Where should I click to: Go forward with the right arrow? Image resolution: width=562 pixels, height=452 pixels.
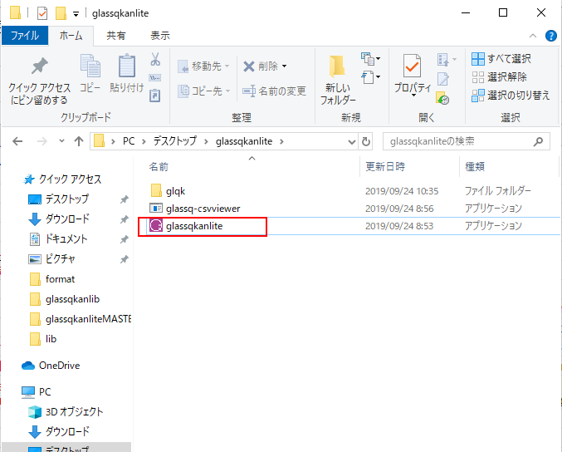click(42, 141)
